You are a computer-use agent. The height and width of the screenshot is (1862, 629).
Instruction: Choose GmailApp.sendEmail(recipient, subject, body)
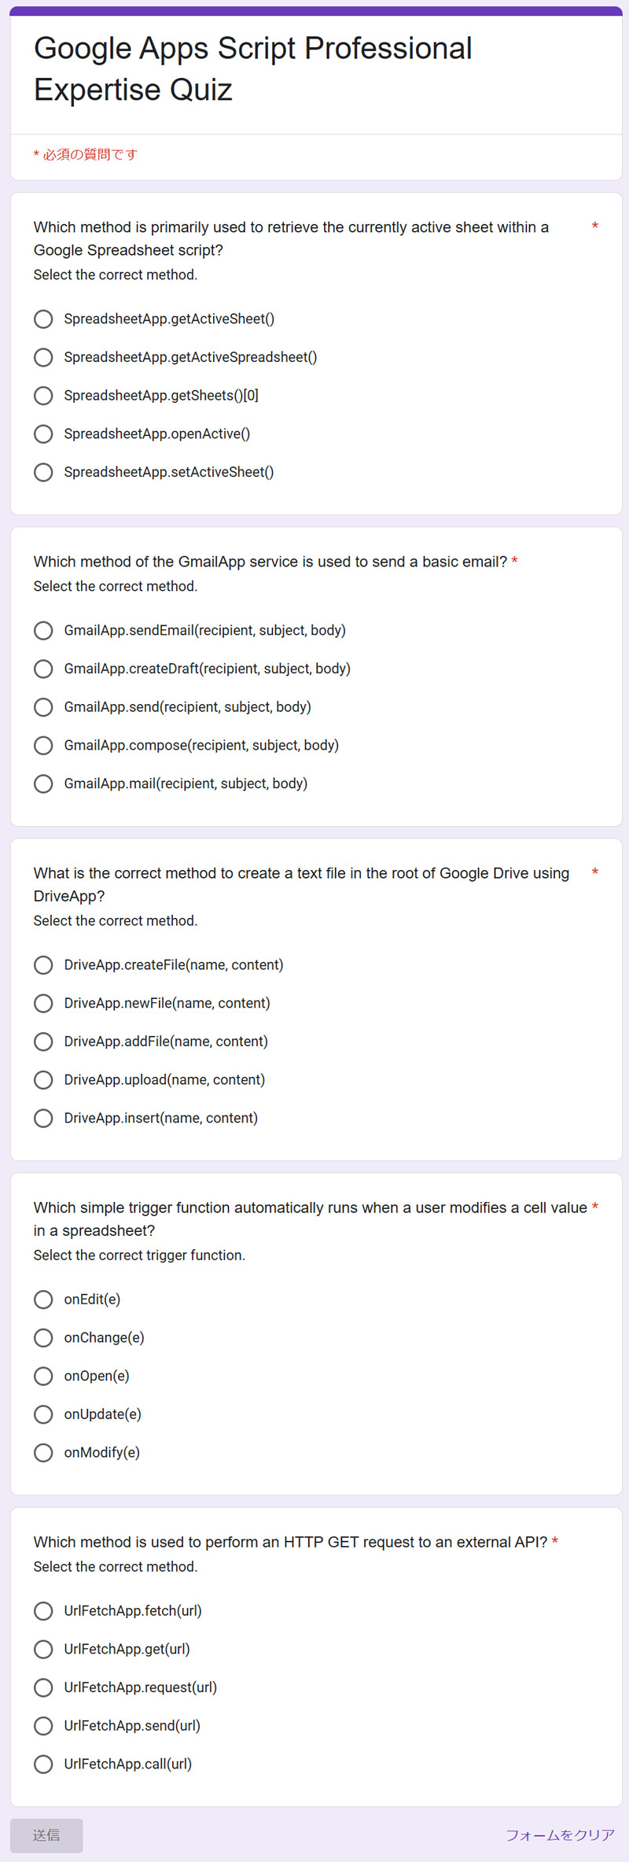coord(43,630)
